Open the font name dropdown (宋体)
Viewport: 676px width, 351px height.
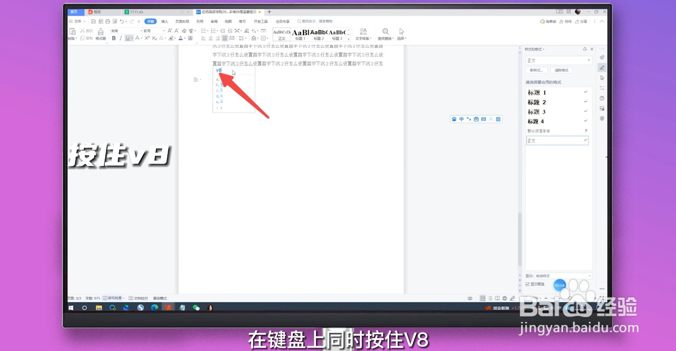point(126,31)
